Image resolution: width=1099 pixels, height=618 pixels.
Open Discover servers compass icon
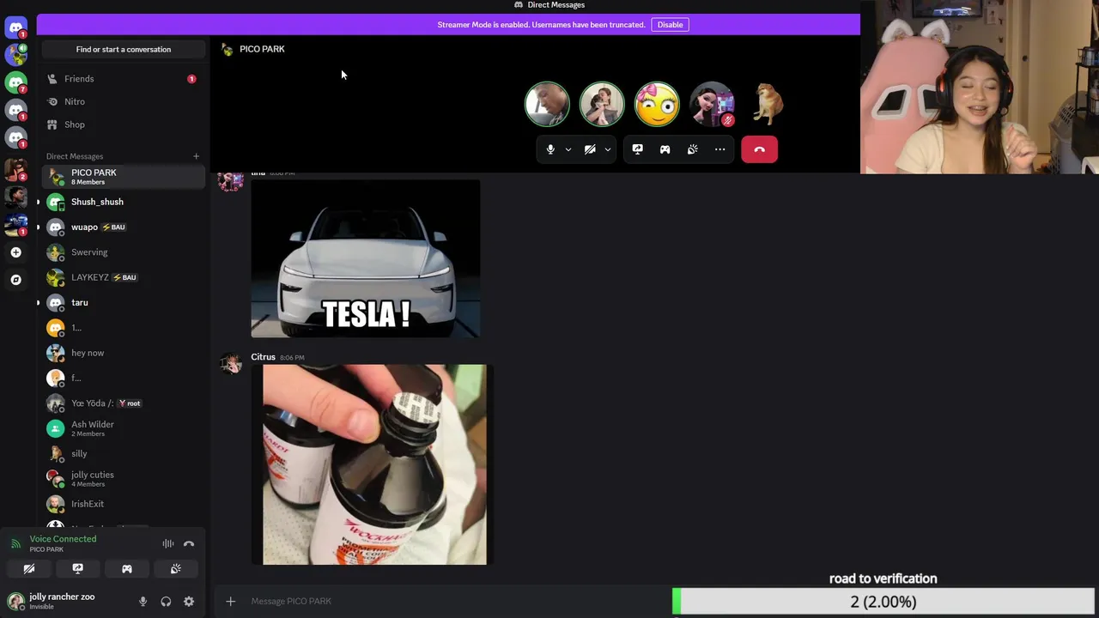click(16, 280)
